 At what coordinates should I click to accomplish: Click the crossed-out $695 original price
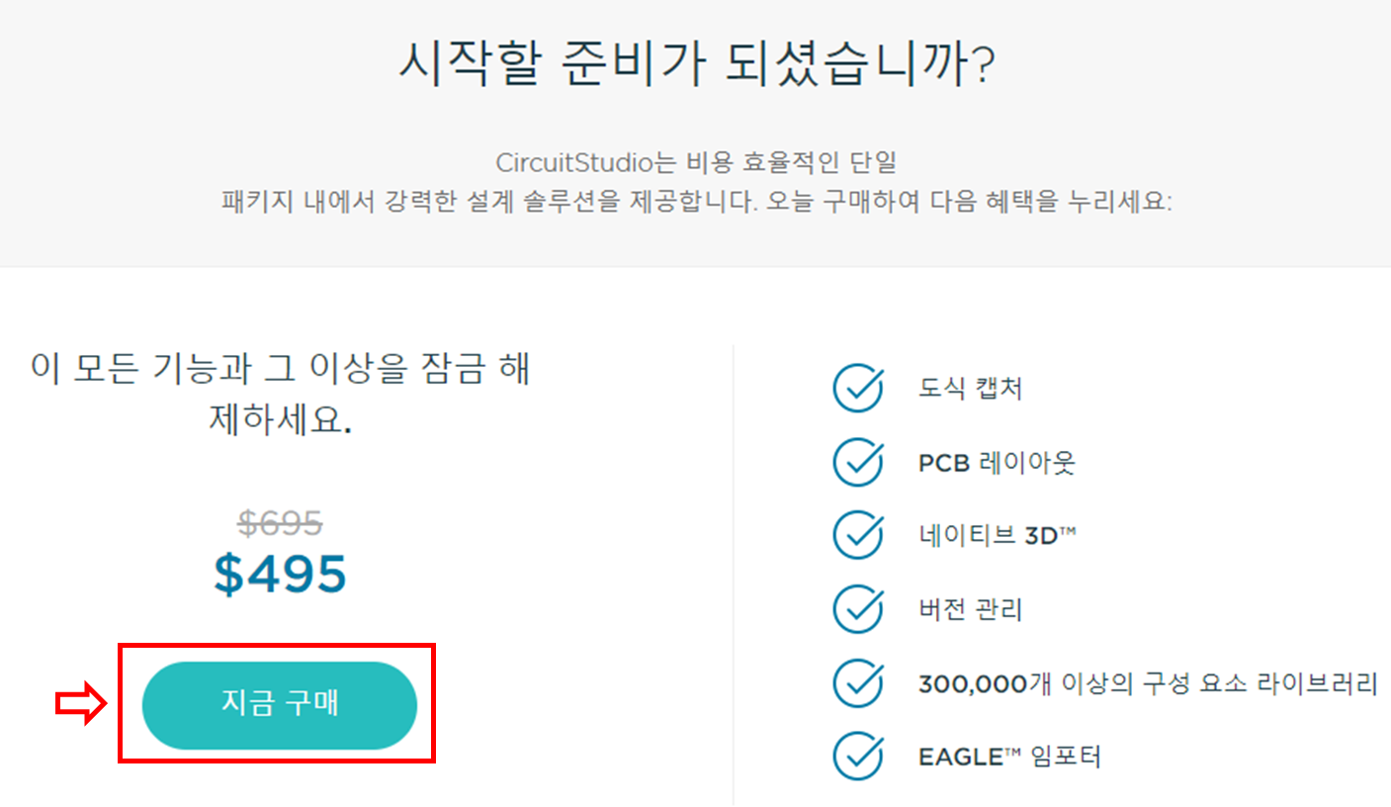pyautogui.click(x=280, y=522)
